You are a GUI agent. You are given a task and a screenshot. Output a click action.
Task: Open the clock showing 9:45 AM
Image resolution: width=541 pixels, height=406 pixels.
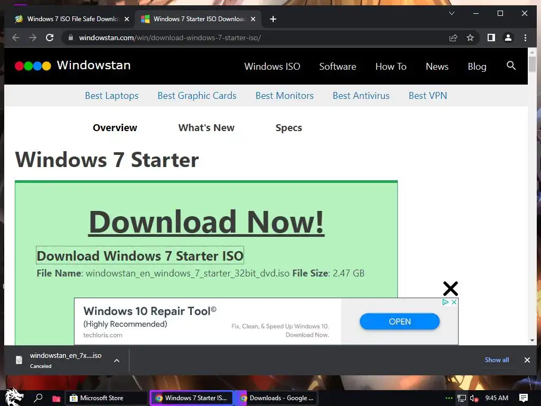tap(497, 398)
